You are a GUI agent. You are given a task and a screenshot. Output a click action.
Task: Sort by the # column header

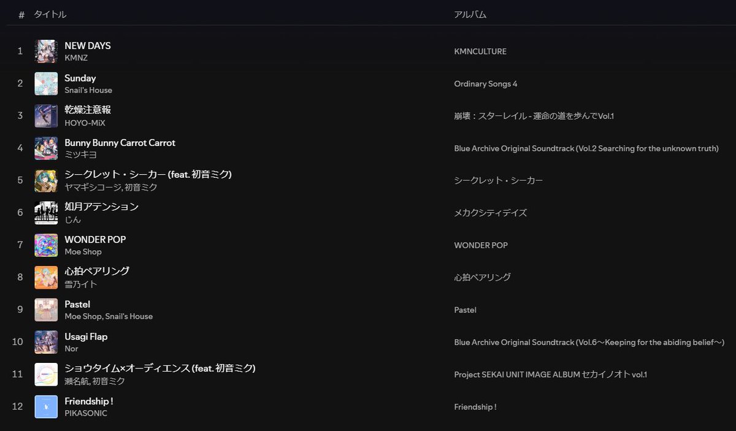click(21, 14)
